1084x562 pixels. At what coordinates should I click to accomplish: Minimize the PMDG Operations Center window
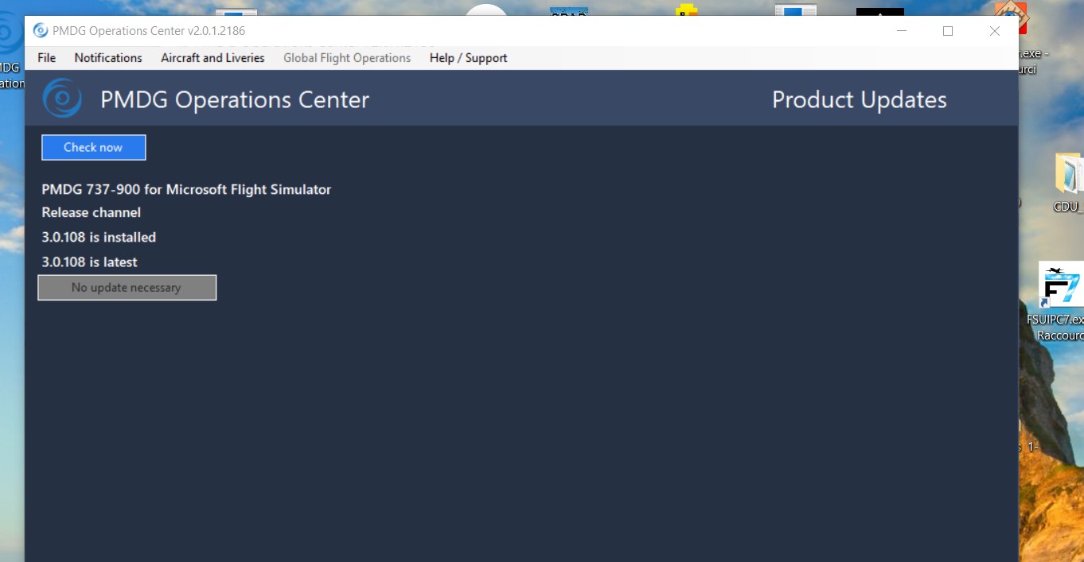902,31
